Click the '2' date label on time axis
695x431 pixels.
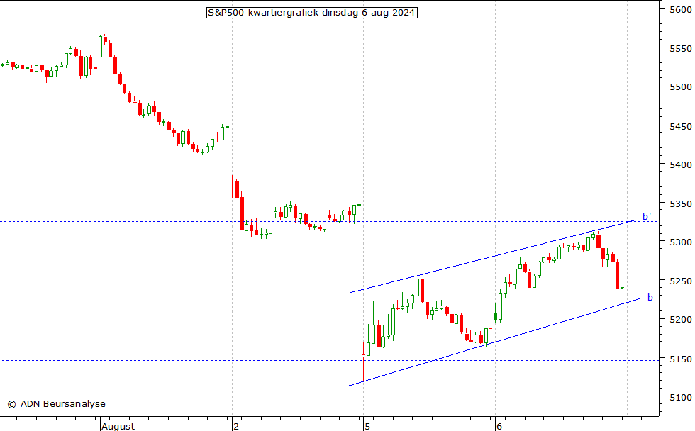pos(236,426)
